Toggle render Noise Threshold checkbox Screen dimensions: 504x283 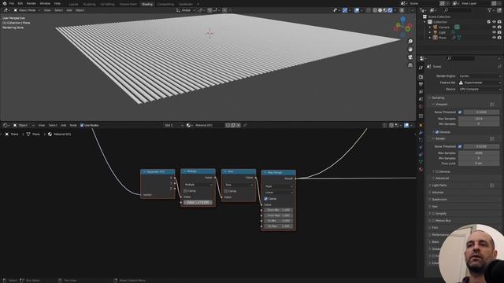[x=460, y=146]
